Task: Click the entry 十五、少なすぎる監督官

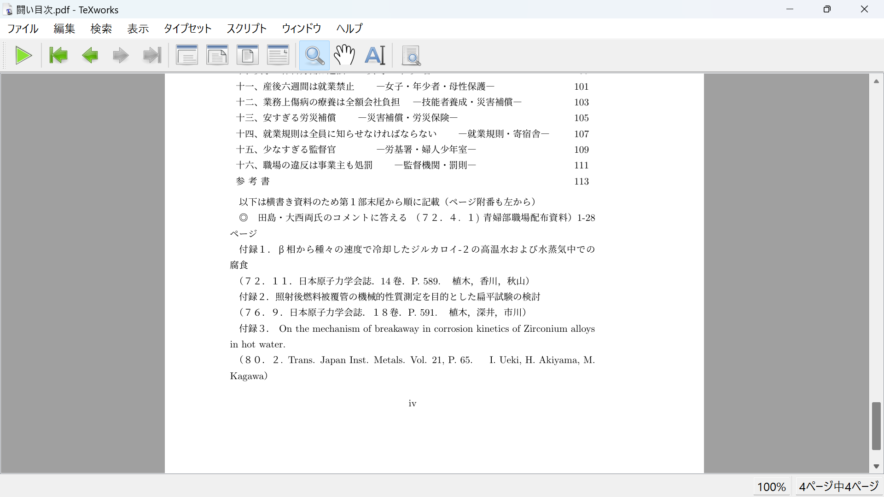Action: (286, 150)
